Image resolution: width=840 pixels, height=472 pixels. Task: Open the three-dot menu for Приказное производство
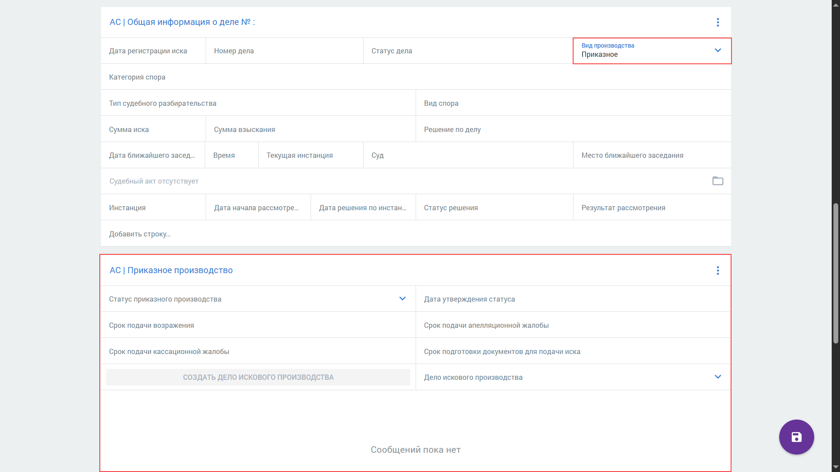pyautogui.click(x=717, y=271)
